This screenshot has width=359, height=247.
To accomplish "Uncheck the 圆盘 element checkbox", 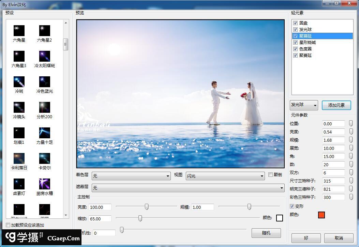I will coord(296,23).
